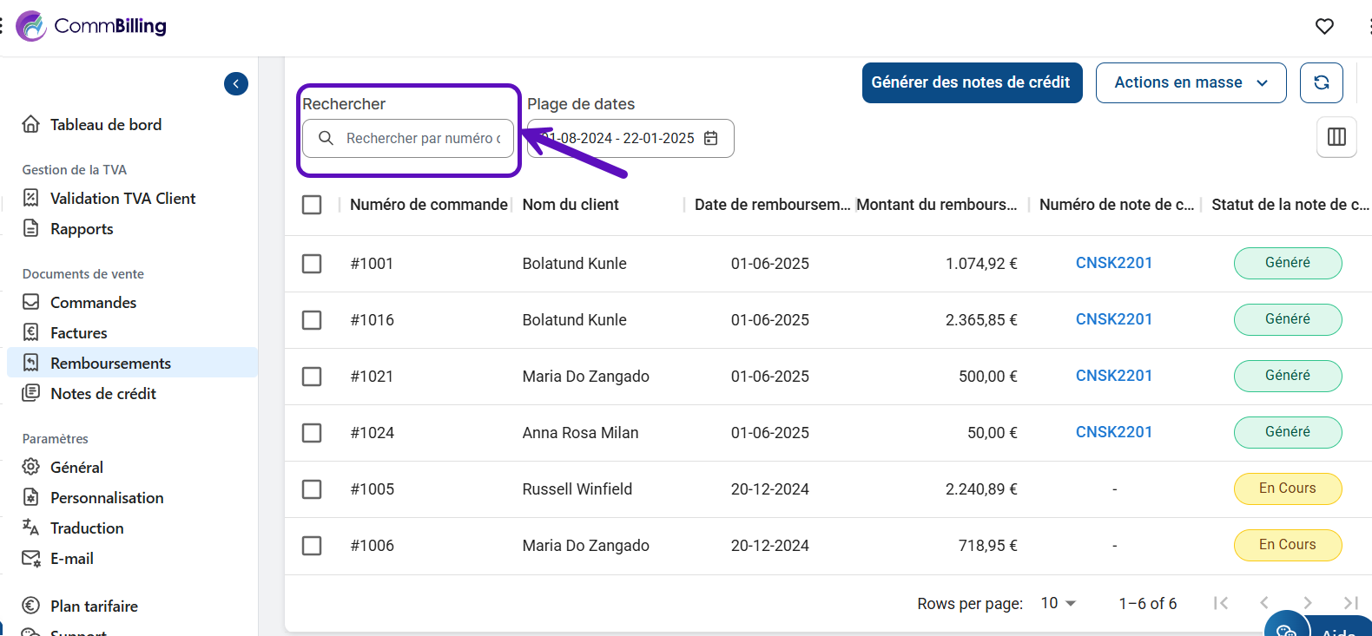Open the column visibility icon
This screenshot has width=1372, height=636.
(1336, 136)
